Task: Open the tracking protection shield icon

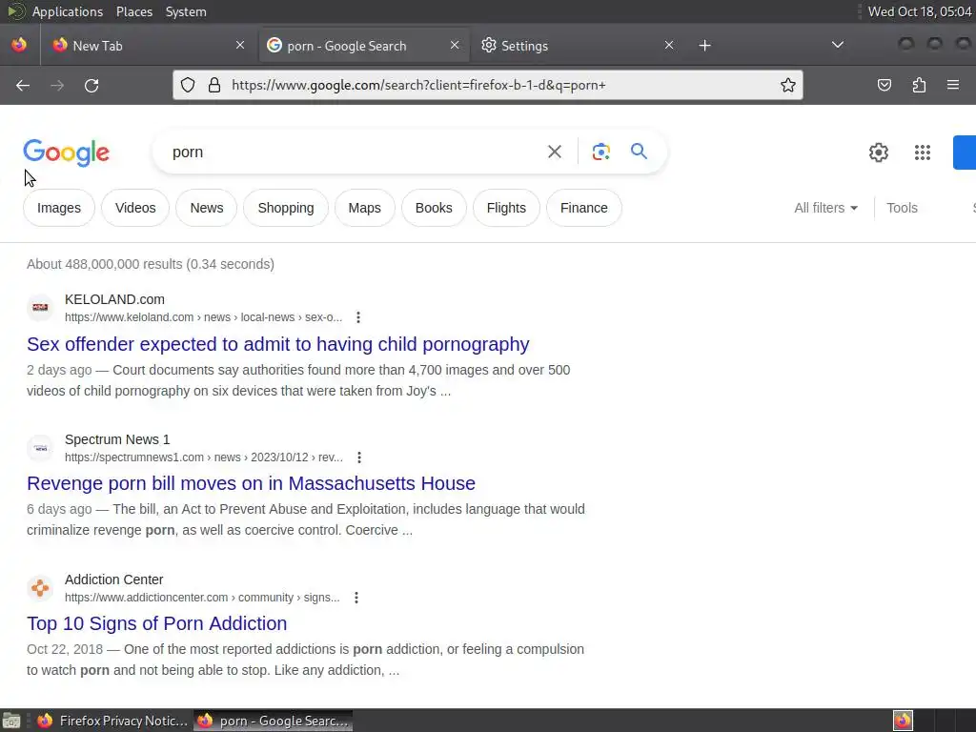Action: [x=188, y=85]
